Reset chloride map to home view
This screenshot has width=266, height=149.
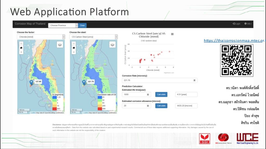coord(21,48)
